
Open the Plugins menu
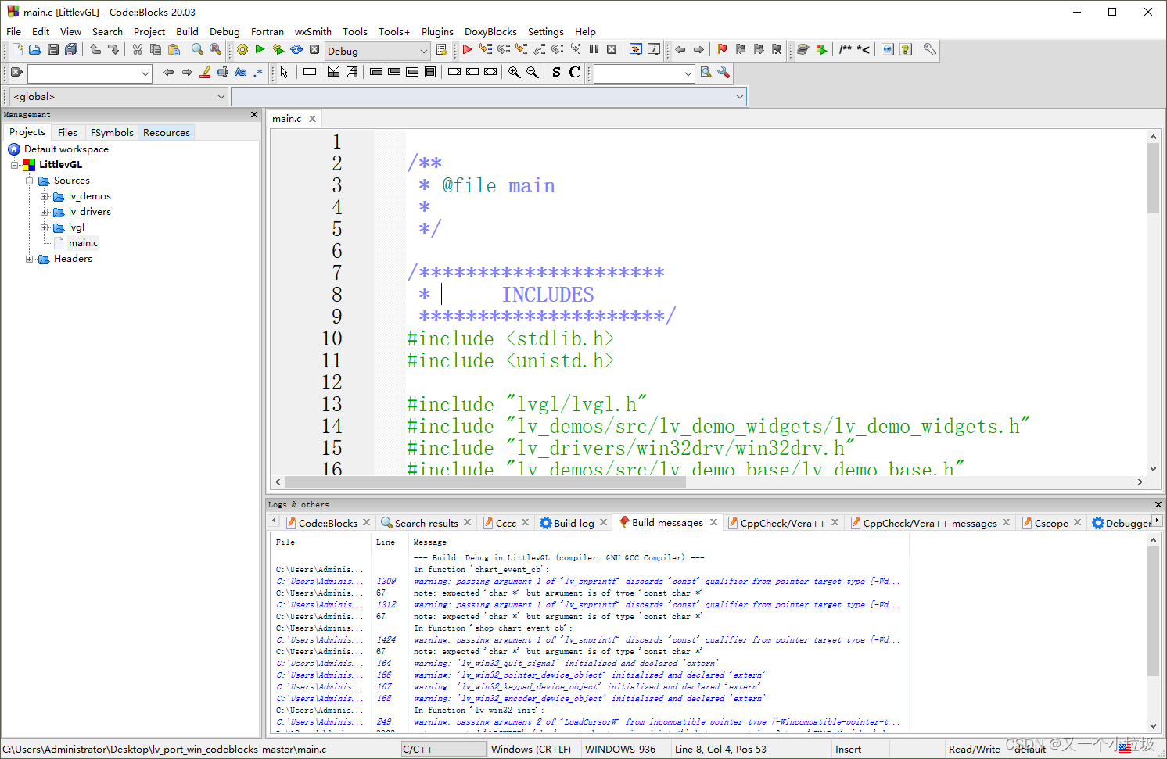[437, 32]
